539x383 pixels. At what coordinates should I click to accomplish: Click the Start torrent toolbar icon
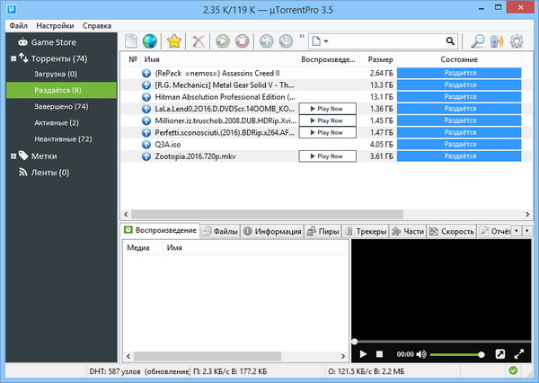click(223, 41)
